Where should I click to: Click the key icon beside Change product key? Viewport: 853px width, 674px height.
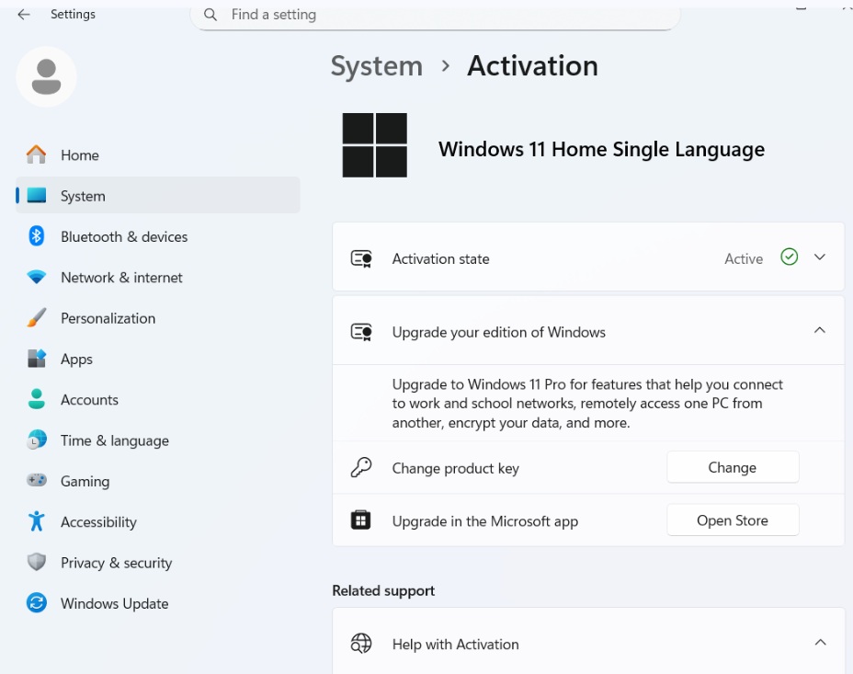pos(361,467)
